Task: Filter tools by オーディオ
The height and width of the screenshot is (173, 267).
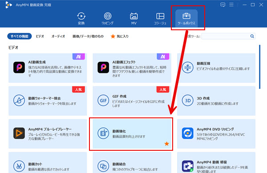Action: pos(58,36)
